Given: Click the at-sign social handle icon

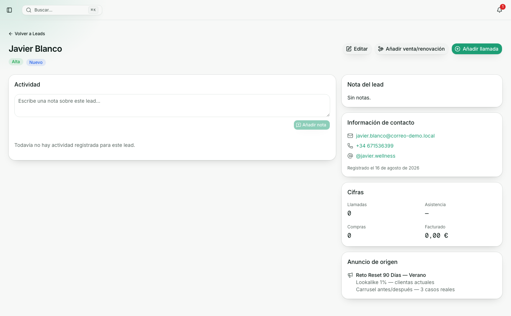Looking at the screenshot, I should [x=350, y=156].
